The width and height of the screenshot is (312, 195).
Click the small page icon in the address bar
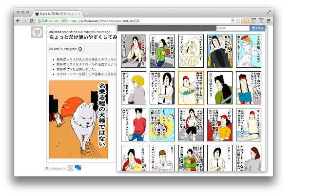[233, 21]
